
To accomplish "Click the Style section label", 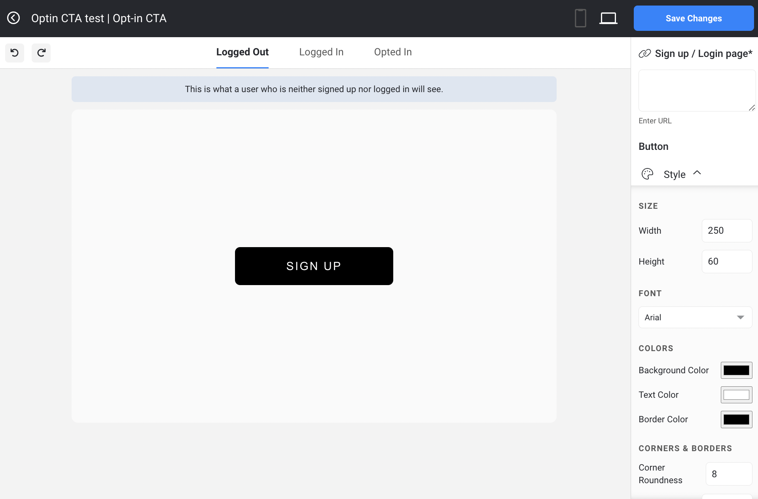I will pos(674,174).
